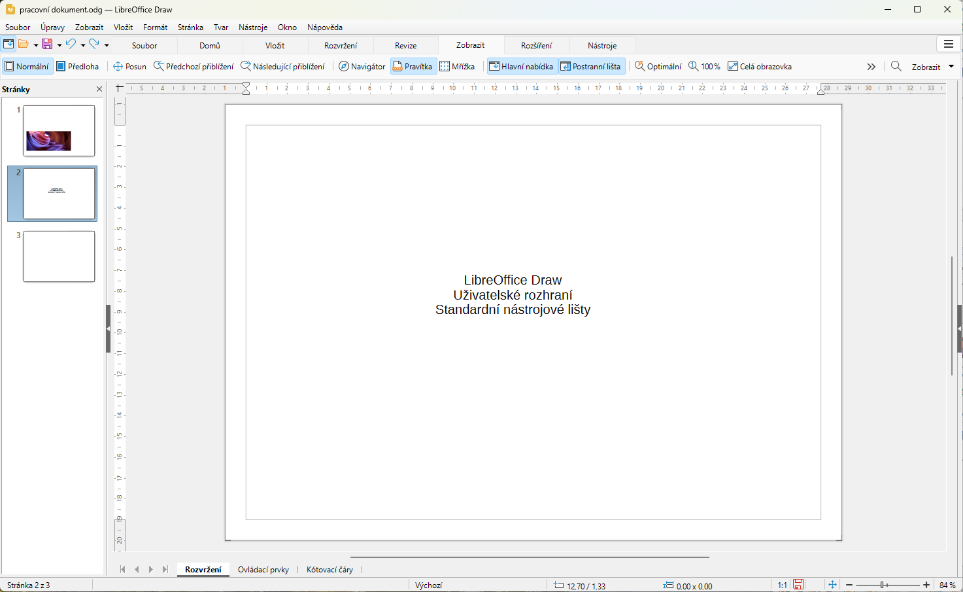Click the hamburger menu icon
Viewport: 963px width, 592px height.
tap(949, 44)
